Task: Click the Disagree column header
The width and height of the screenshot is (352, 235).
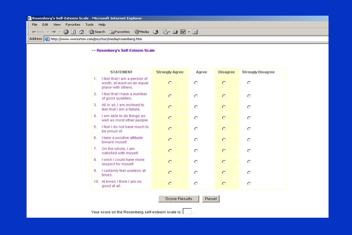Action: point(227,72)
